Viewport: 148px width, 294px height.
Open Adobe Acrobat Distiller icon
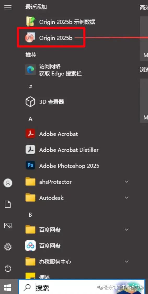[30, 150]
